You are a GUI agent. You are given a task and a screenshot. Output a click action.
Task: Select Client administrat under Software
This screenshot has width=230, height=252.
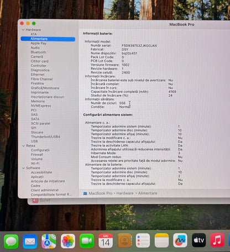[45, 190]
